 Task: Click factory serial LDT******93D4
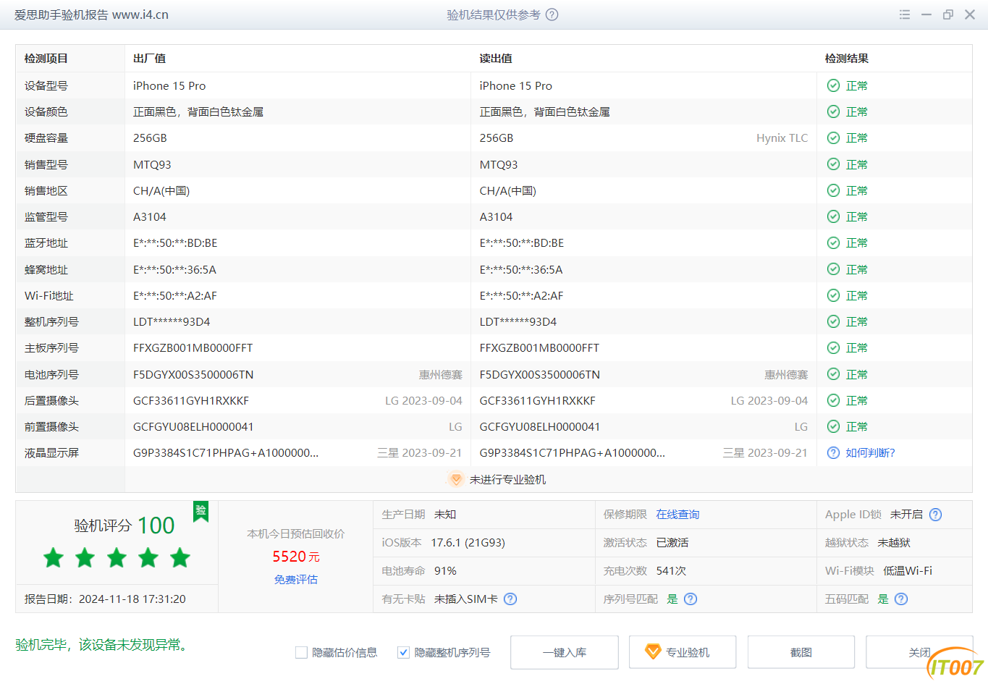point(172,321)
